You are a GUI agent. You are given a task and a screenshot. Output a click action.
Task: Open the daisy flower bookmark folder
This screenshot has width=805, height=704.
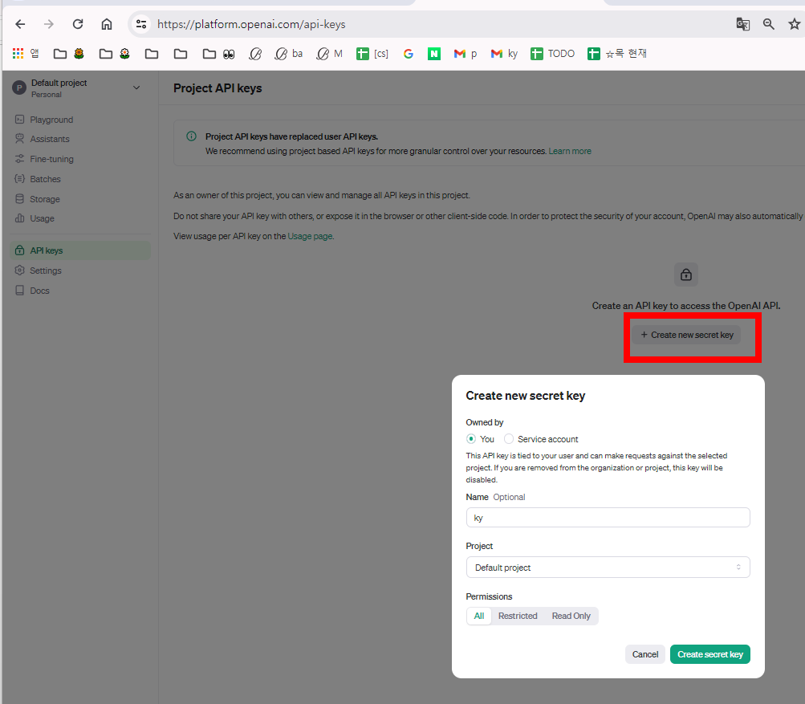point(115,54)
